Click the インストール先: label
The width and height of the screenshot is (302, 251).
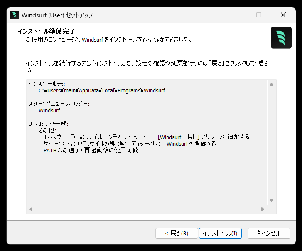pos(47,84)
